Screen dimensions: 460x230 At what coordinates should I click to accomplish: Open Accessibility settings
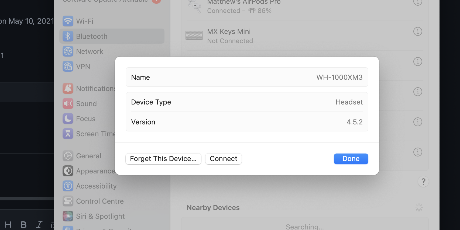68,186
